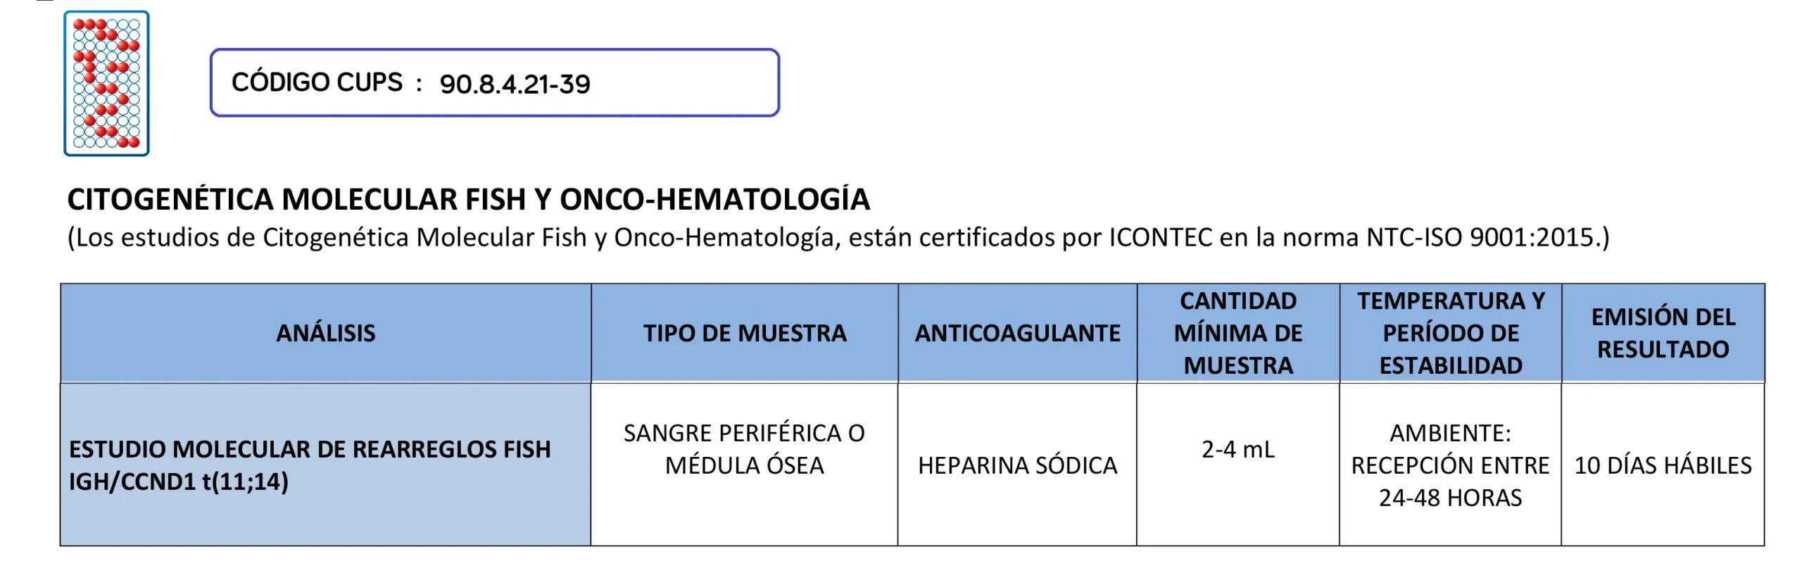Select the 10 DÍAS HÁBILES cell
This screenshot has height=573, width=1802.
click(x=1663, y=465)
